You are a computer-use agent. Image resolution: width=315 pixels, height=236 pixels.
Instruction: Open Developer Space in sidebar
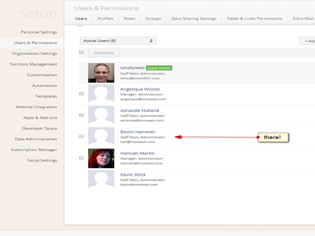[40, 128]
